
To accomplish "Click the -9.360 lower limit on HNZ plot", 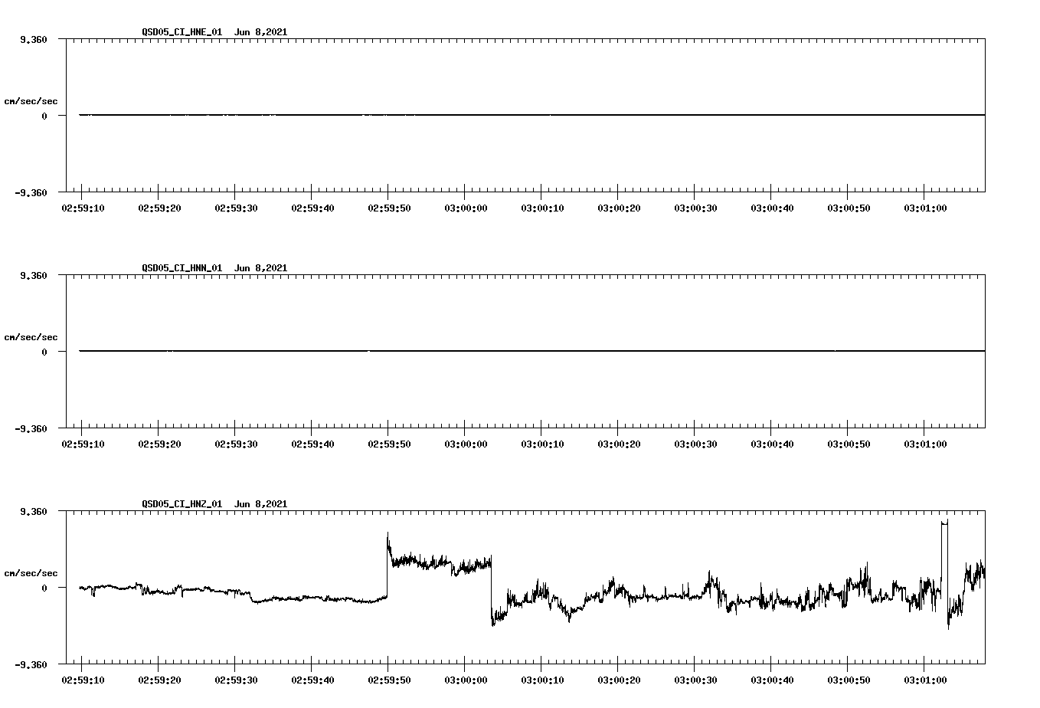I will coord(31,664).
